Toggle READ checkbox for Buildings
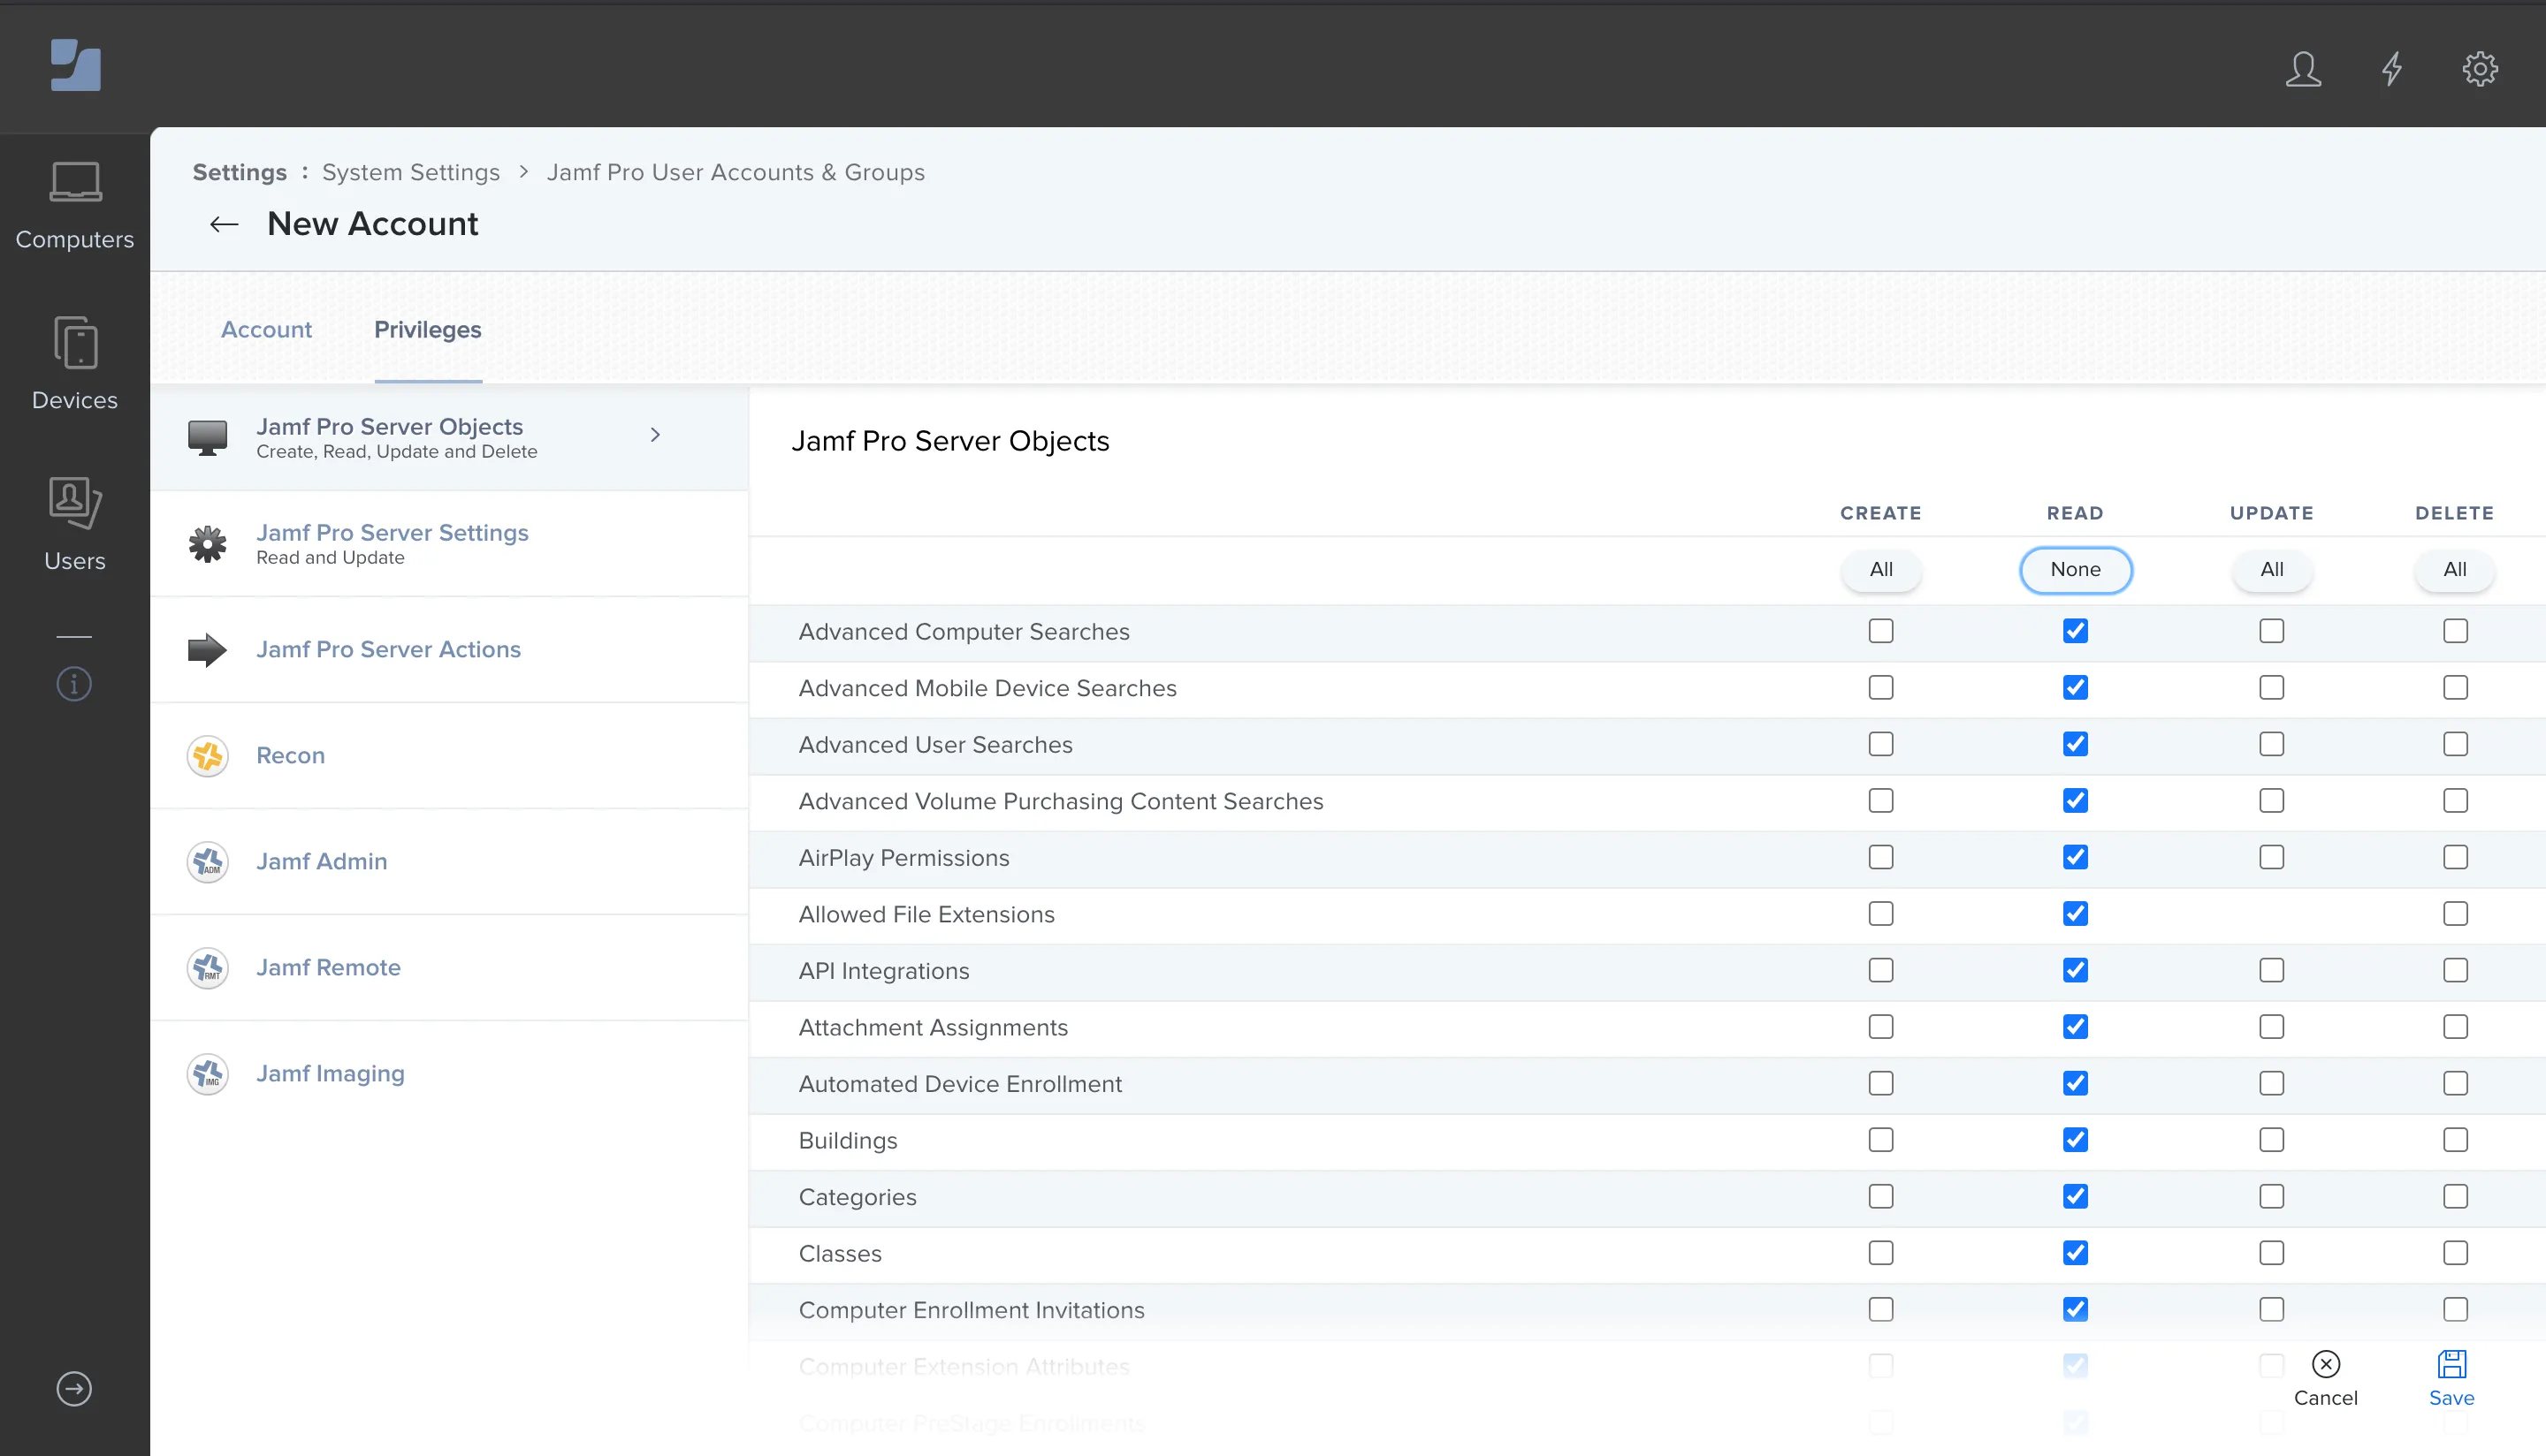The width and height of the screenshot is (2546, 1456). (2076, 1140)
